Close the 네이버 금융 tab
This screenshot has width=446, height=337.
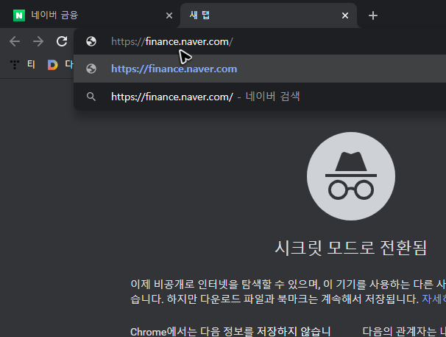[x=169, y=15]
